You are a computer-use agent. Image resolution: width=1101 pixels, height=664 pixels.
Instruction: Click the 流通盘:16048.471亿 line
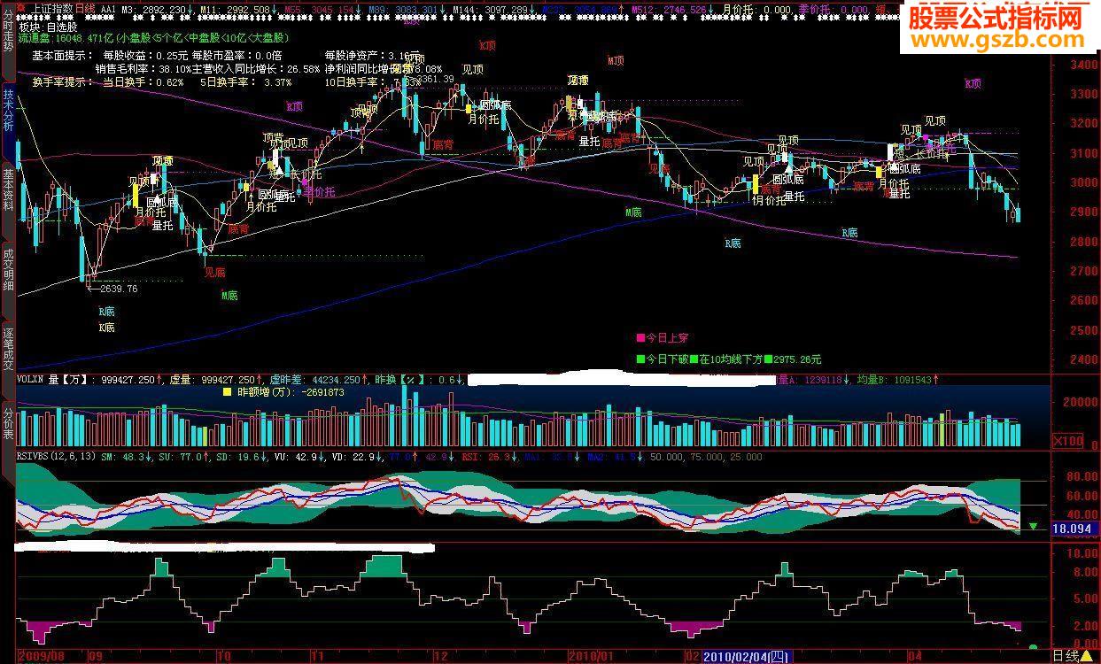pyautogui.click(x=66, y=39)
